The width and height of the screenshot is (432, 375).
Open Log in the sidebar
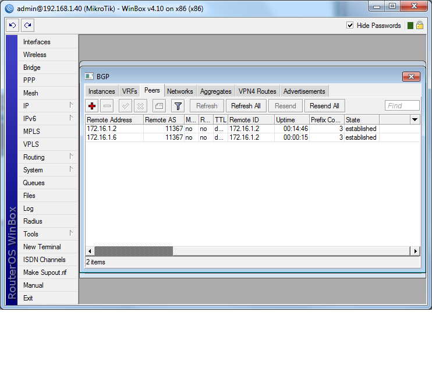(28, 208)
